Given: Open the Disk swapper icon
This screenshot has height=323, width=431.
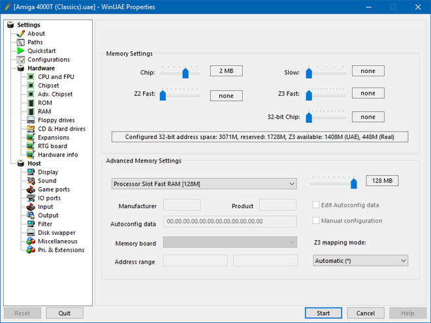Looking at the screenshot, I should (x=31, y=232).
